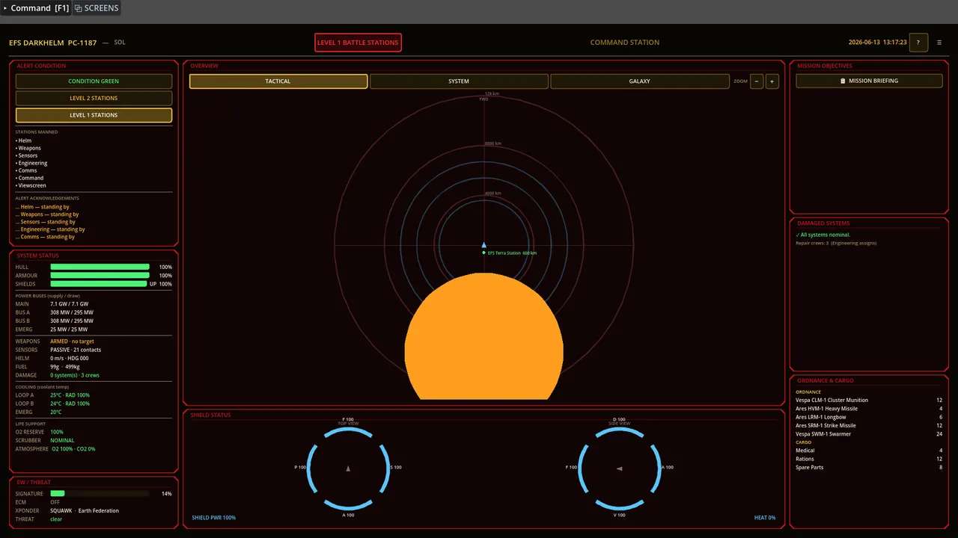Select Vespa SWM-1 Swarmer row
This screenshot has width=958, height=538.
(x=869, y=434)
